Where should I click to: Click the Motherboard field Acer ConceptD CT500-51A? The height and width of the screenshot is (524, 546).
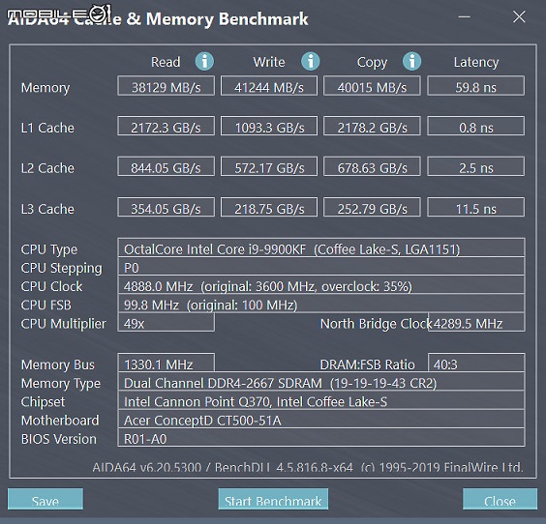pos(321,419)
